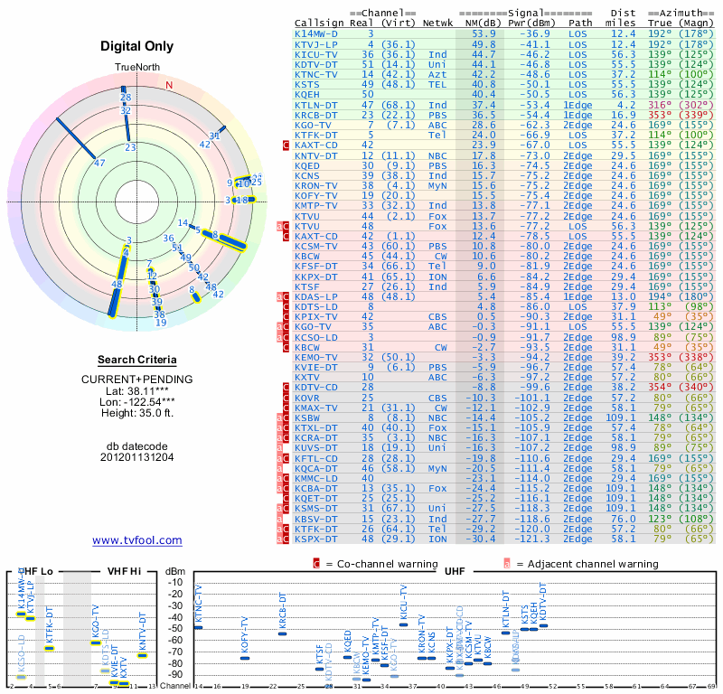Click the KCBA-DT callsign
This screenshot has width=723, height=694.
[x=316, y=488]
